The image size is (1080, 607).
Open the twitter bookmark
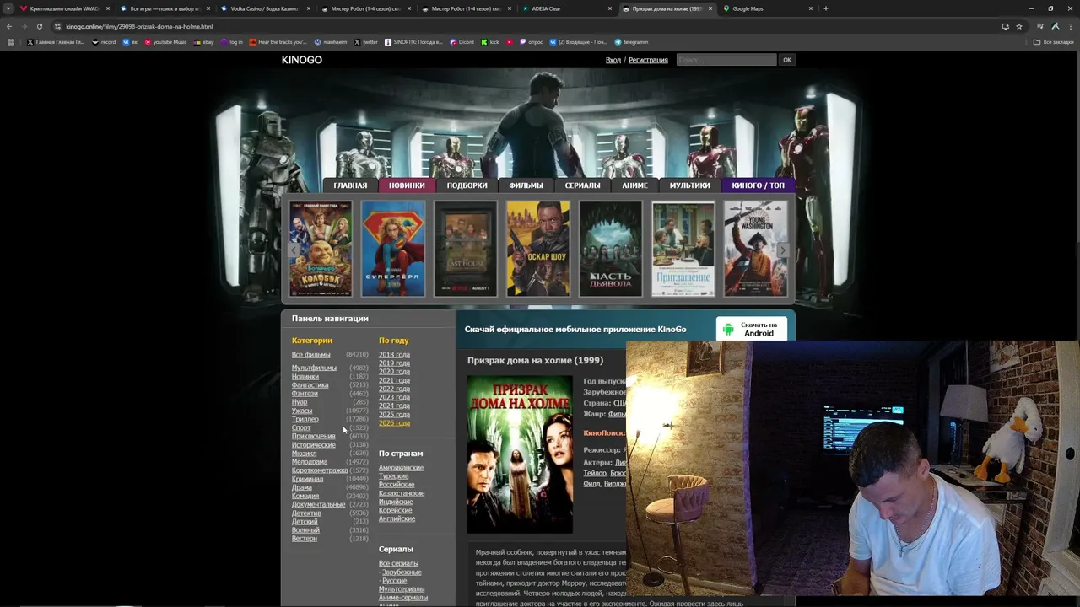366,42
